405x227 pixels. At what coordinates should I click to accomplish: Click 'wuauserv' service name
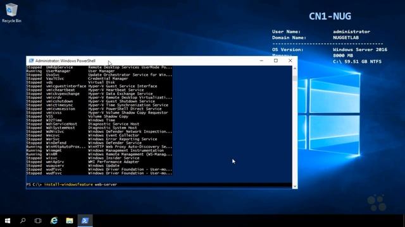click(x=55, y=165)
